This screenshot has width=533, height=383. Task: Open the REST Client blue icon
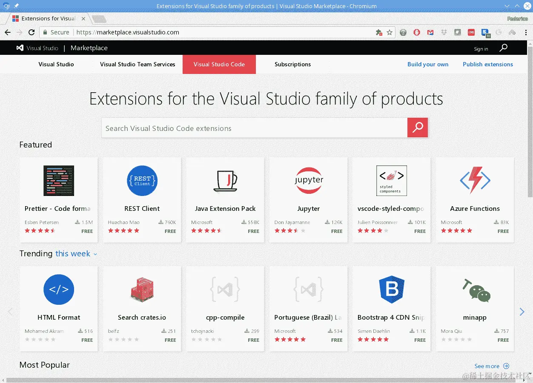142,181
